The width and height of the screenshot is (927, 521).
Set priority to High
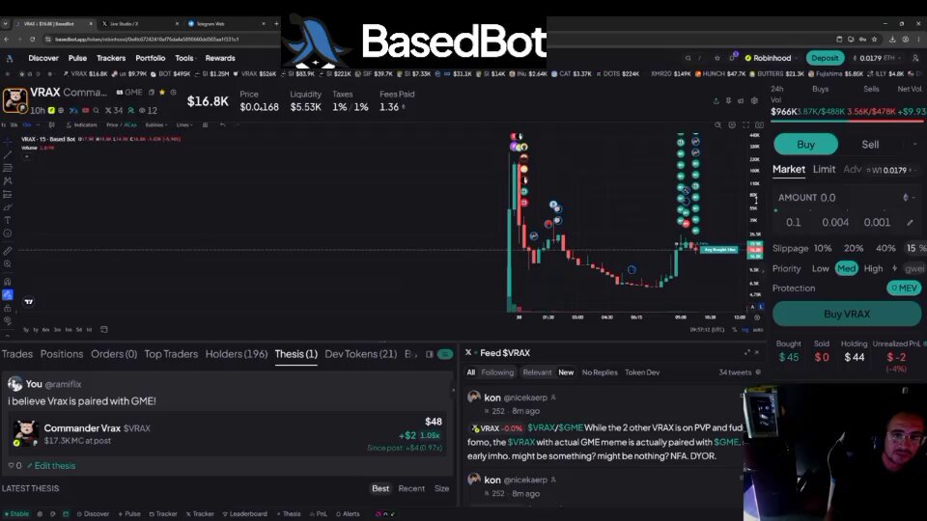click(873, 269)
